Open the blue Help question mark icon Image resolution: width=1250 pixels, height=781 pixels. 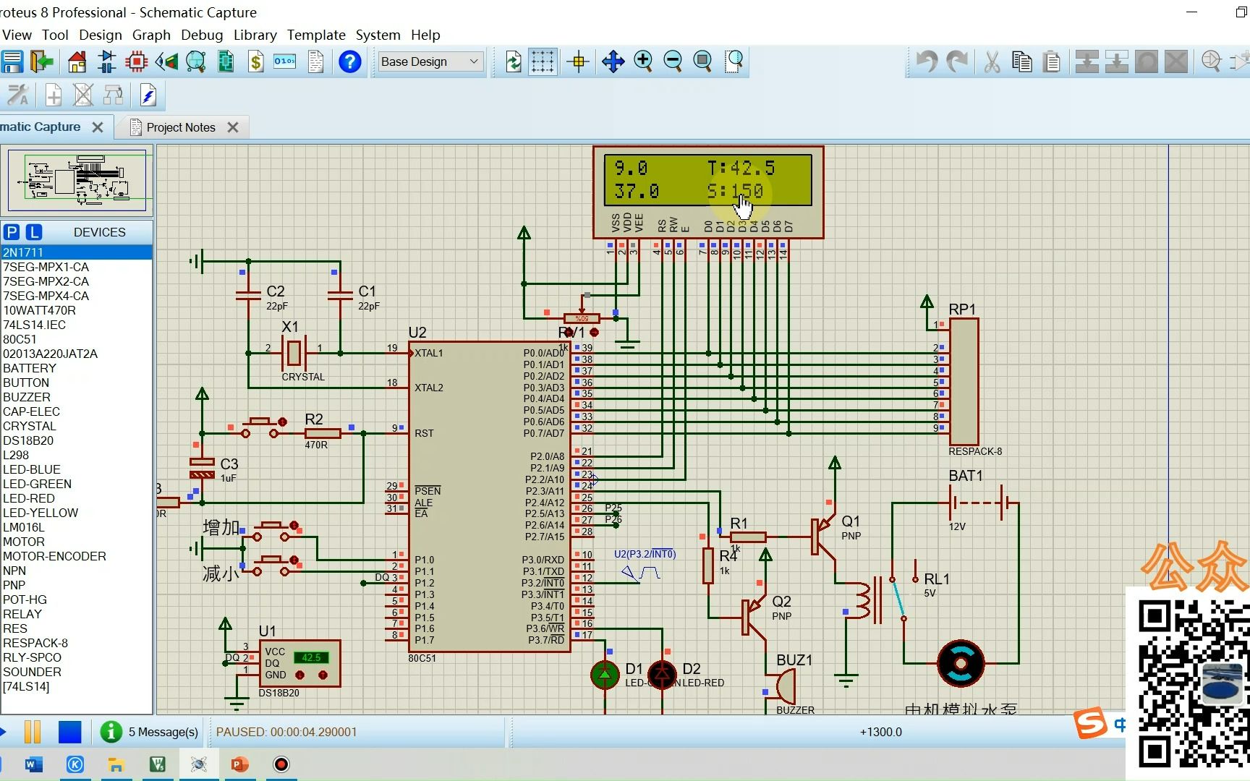click(350, 61)
